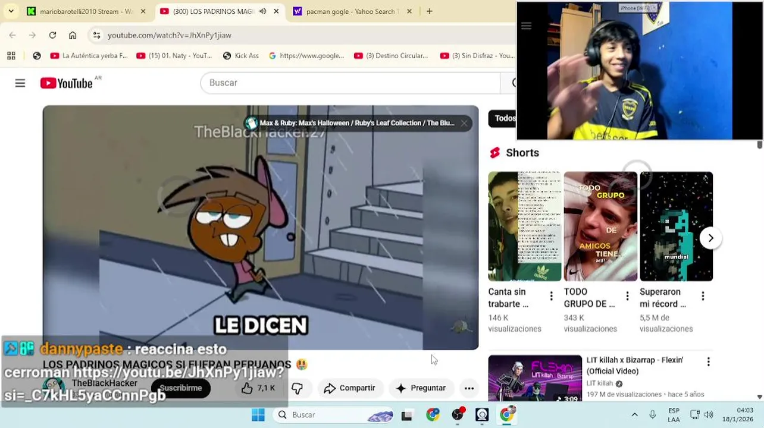Open LIT killah x Bizarrap Flexin' title
Image resolution: width=764 pixels, height=428 pixels.
pos(635,366)
